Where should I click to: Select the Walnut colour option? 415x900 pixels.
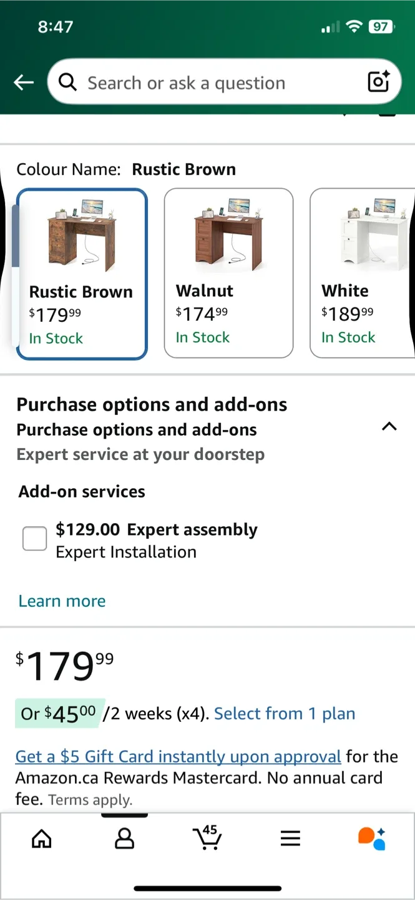228,273
